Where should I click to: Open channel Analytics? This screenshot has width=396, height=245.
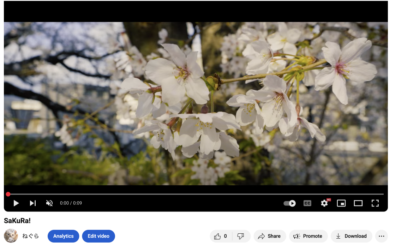pyautogui.click(x=64, y=236)
